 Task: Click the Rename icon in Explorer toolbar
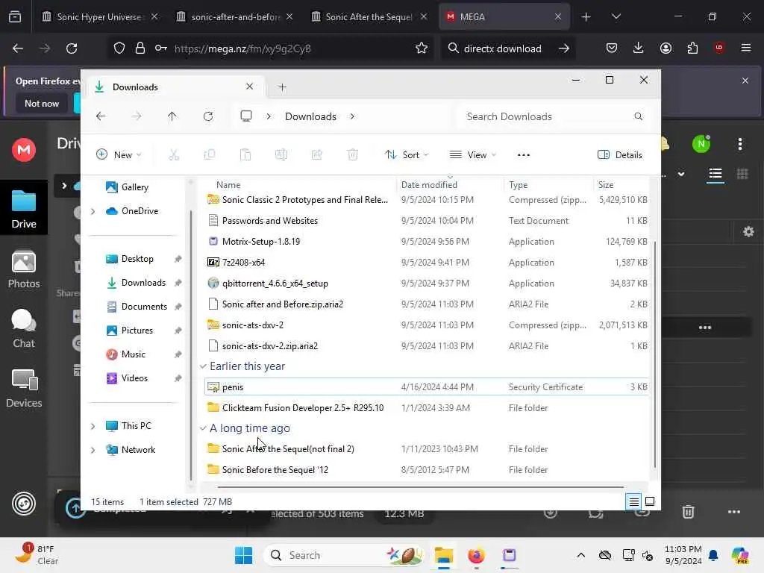point(281,155)
